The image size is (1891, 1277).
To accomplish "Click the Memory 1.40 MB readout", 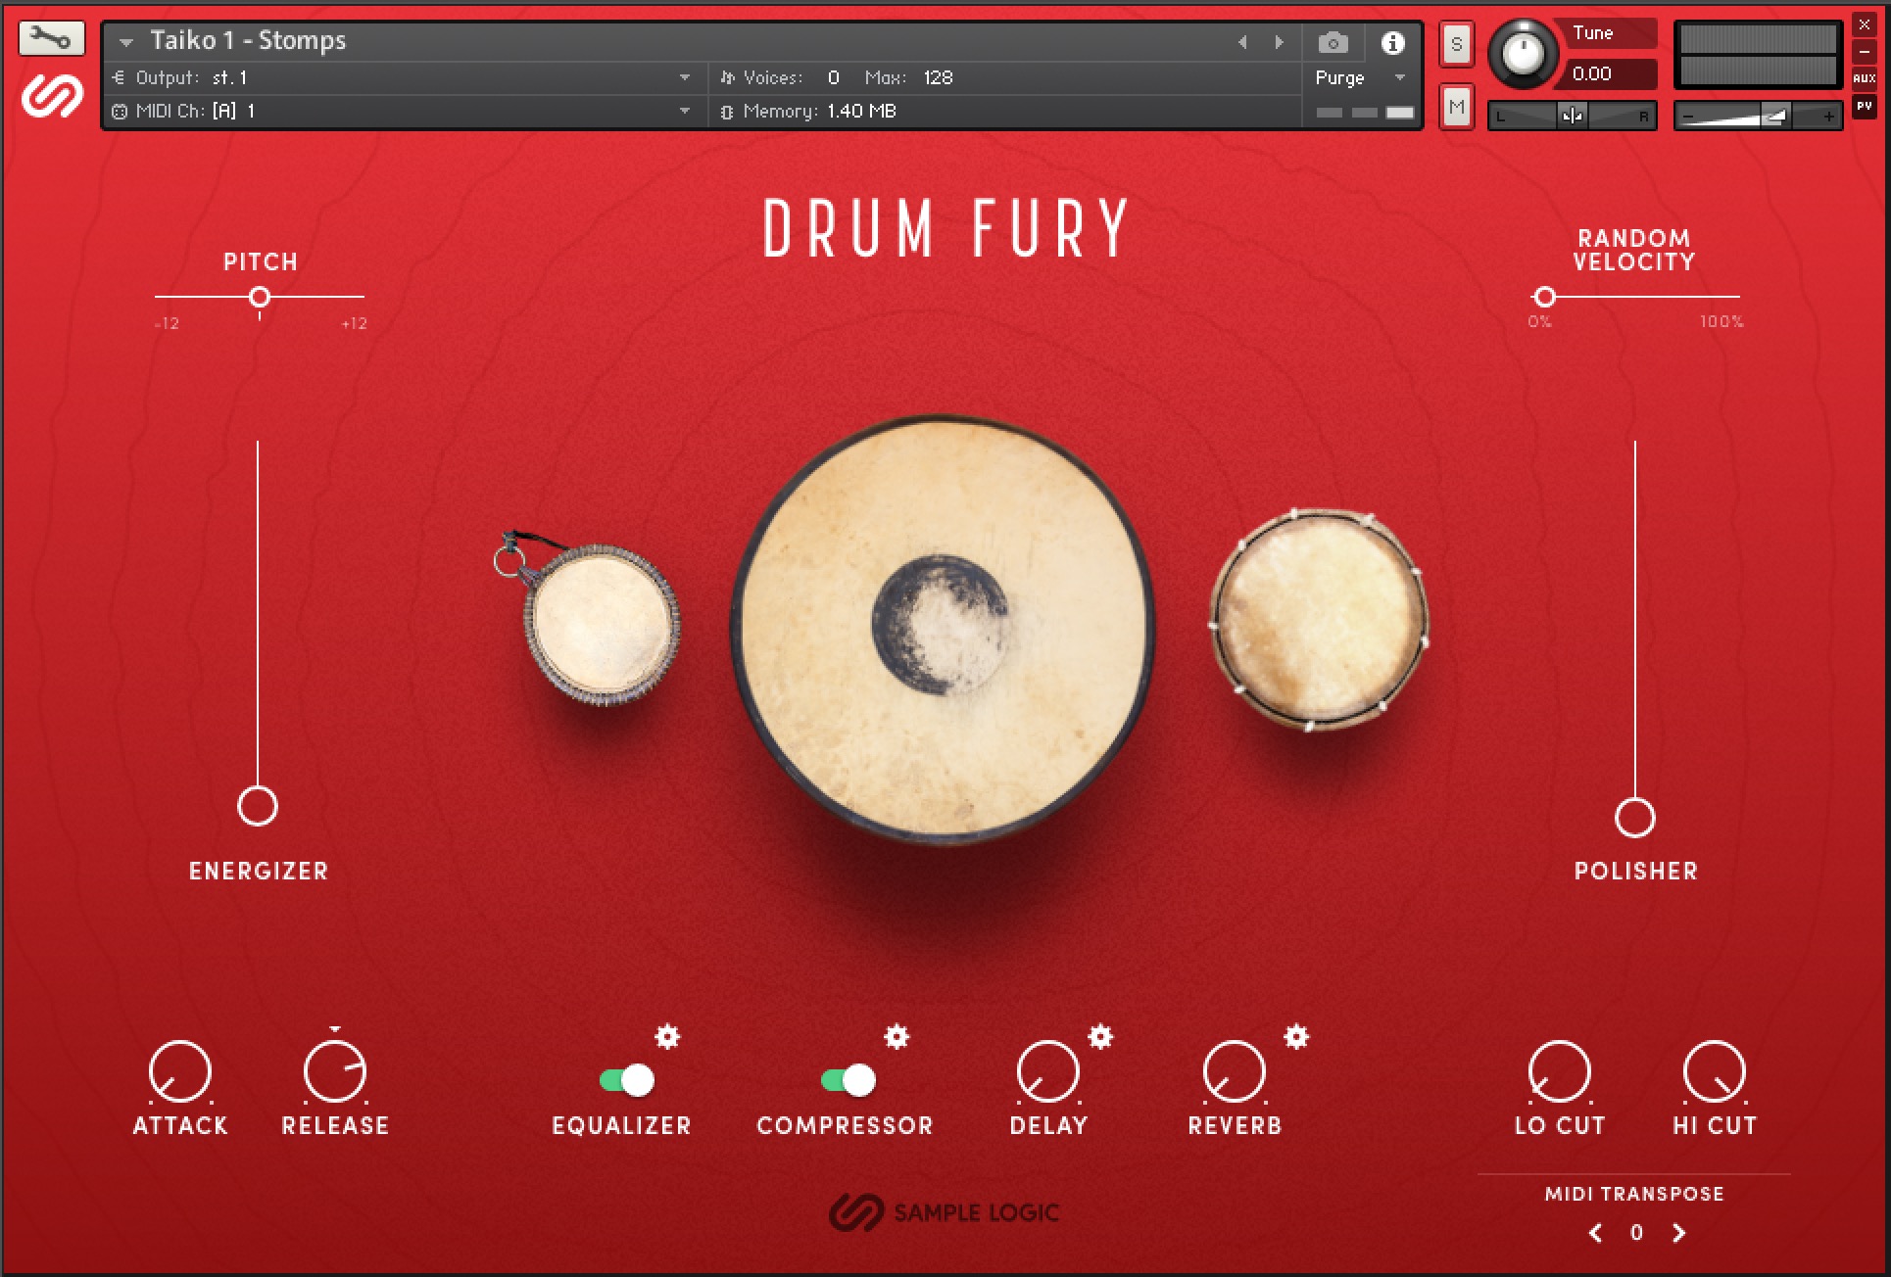I will (x=808, y=112).
